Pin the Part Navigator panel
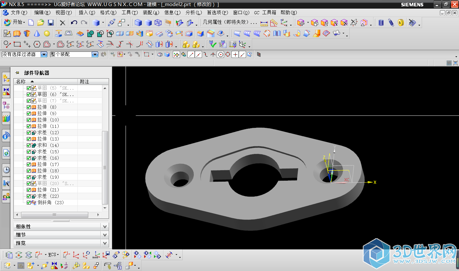Image resolution: width=459 pixels, height=271 pixels. click(17, 73)
